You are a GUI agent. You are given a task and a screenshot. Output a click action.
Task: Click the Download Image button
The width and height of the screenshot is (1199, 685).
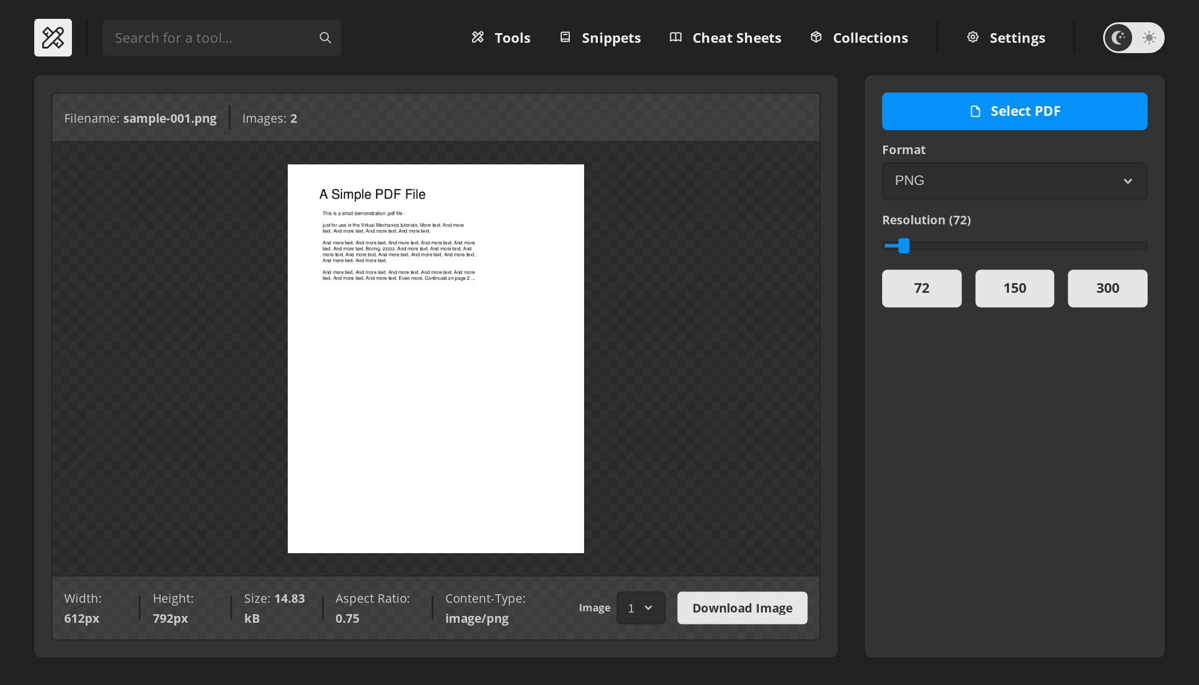click(x=742, y=608)
